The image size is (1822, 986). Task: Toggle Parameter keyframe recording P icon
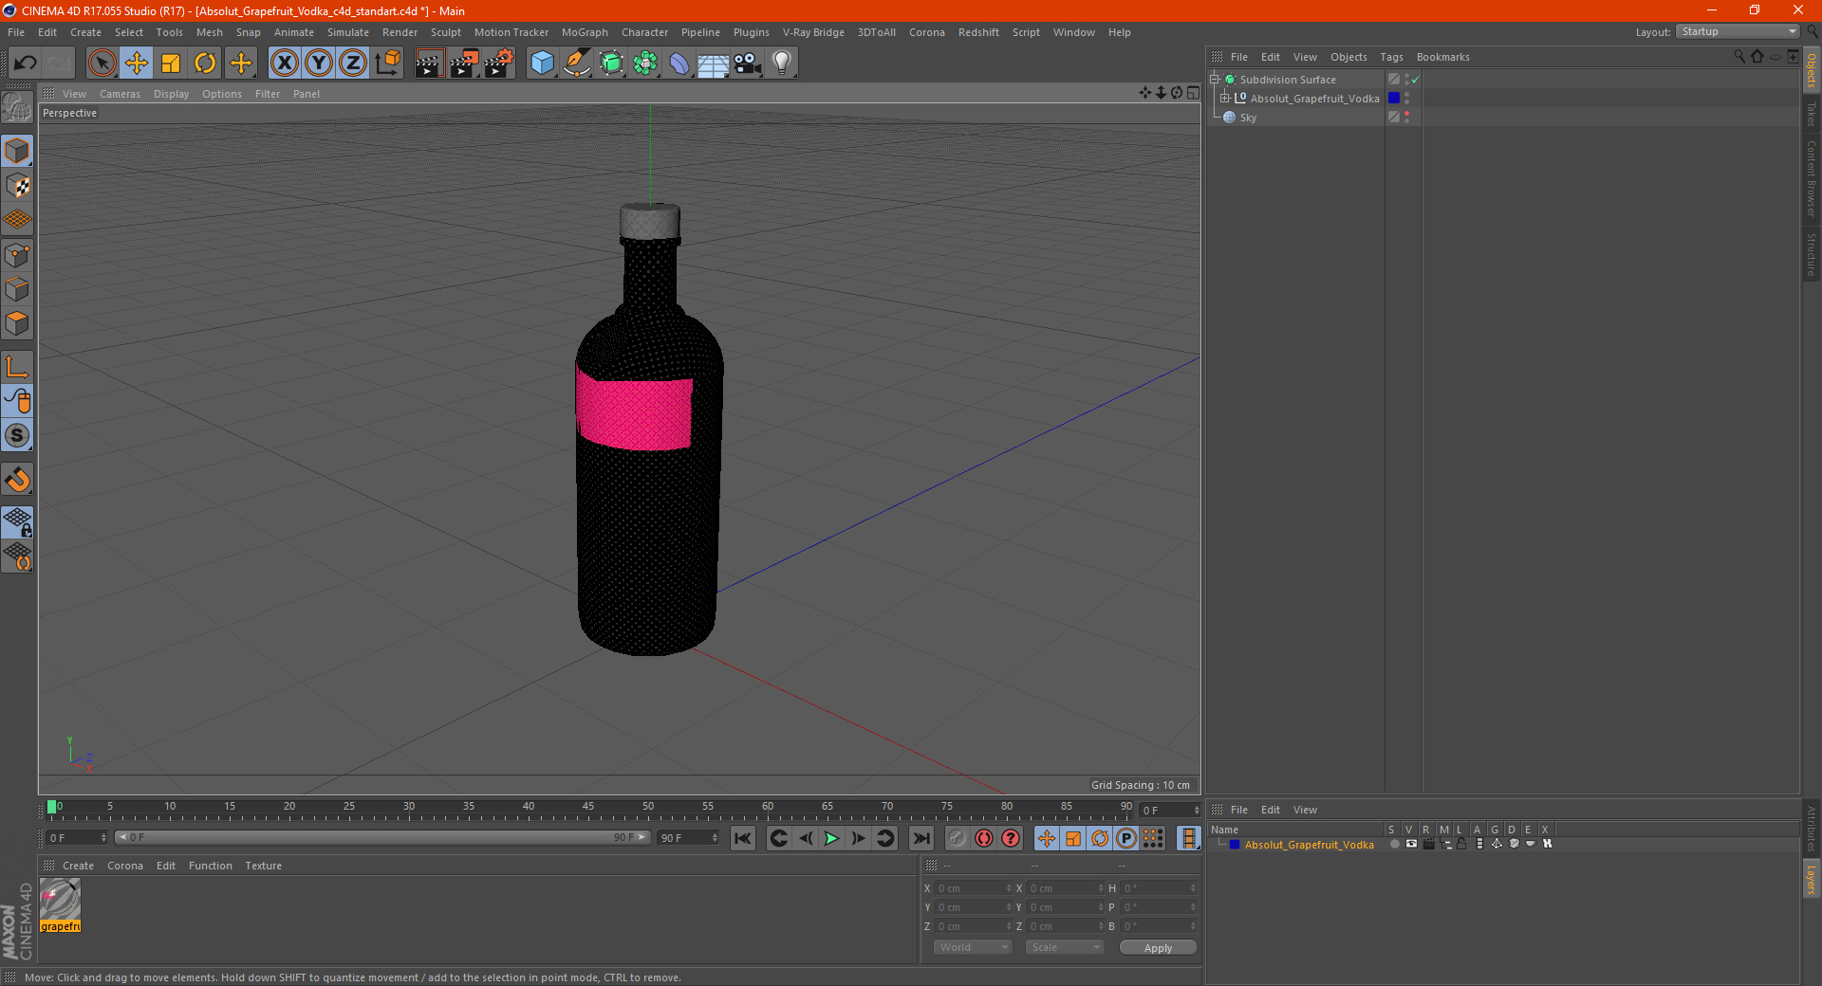(x=1126, y=838)
